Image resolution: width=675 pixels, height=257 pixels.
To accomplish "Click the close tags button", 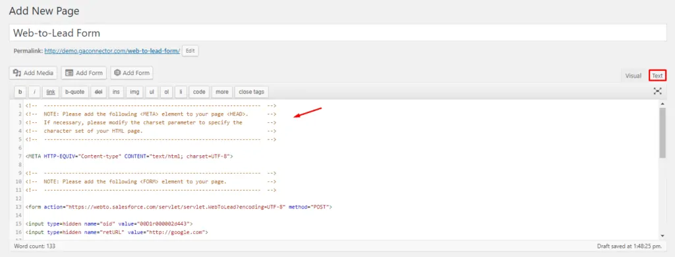I will tap(251, 92).
